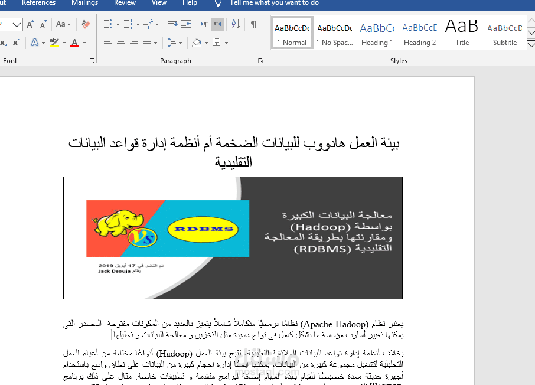Viewport: 535px width, 385px height.
Task: Clear all formatting with eraser icon
Action: click(x=86, y=24)
